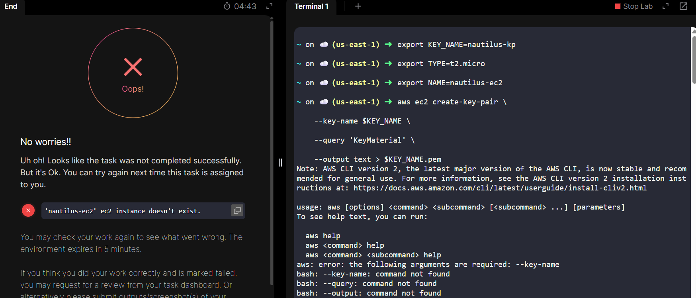The width and height of the screenshot is (696, 298).
Task: Click the End tab label
Action: click(x=11, y=6)
